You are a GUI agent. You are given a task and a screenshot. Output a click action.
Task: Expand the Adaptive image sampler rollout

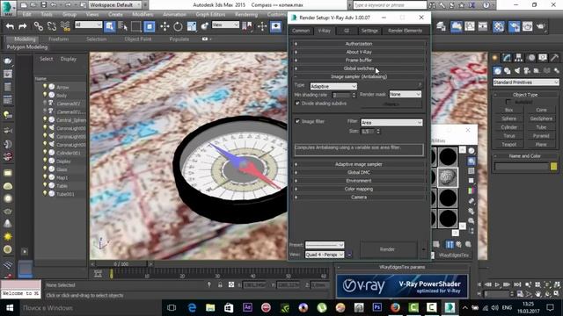(x=359, y=164)
